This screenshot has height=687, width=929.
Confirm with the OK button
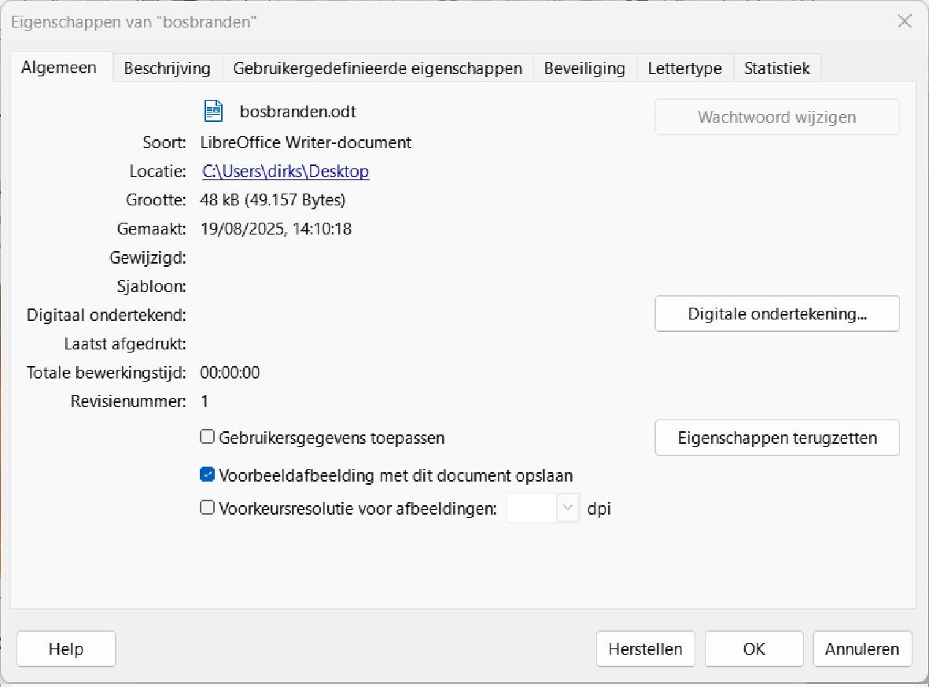point(754,649)
